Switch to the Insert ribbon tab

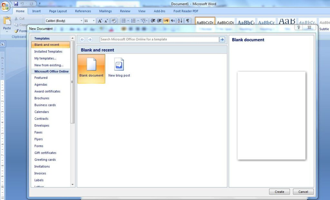[36, 11]
